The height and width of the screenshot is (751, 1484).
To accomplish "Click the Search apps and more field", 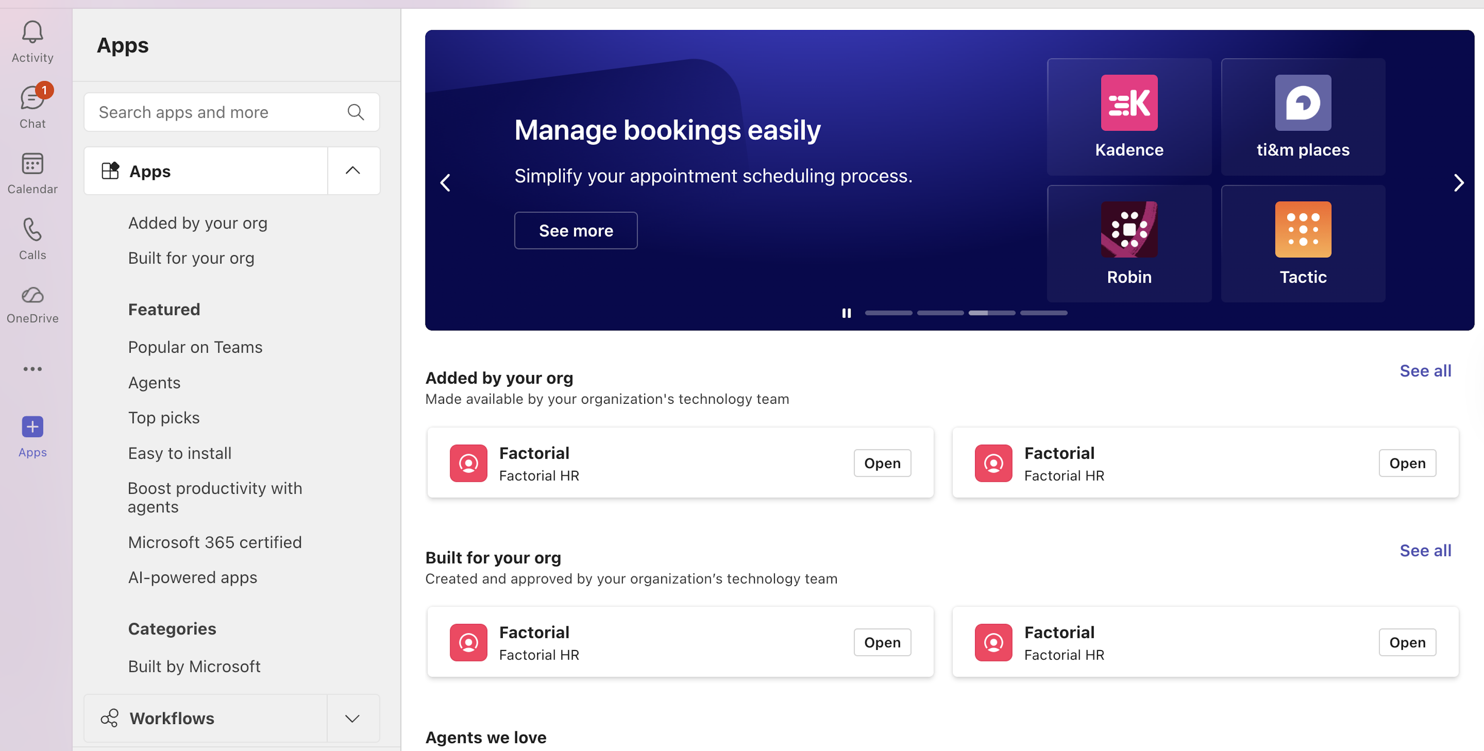I will pyautogui.click(x=219, y=112).
